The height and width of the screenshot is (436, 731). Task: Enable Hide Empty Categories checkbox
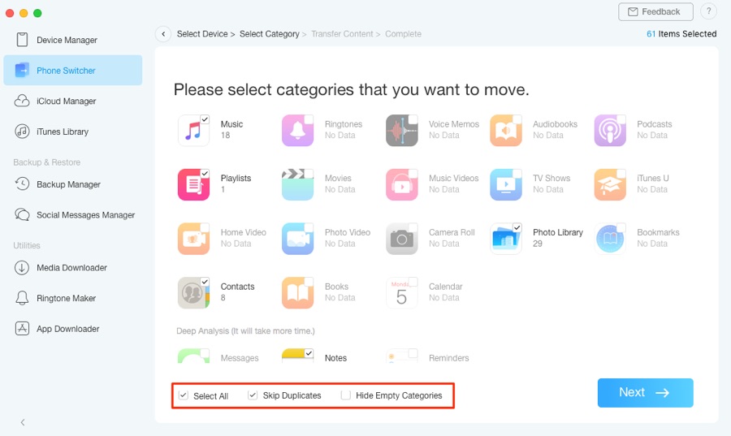(x=345, y=395)
